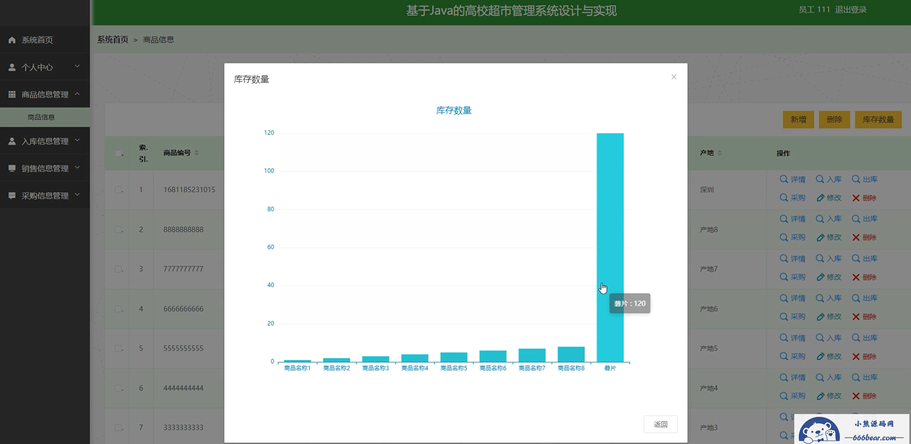Open 系统首页 in the sidebar
This screenshot has width=911, height=444.
(x=45, y=39)
